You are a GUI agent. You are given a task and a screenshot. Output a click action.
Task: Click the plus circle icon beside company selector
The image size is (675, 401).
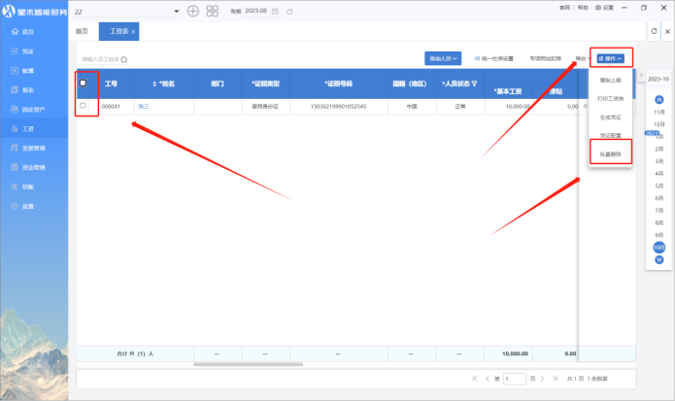point(193,11)
